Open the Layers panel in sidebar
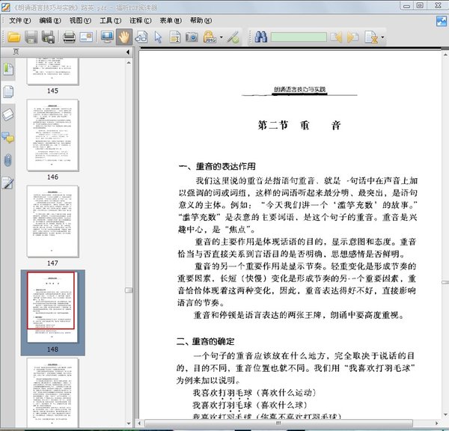 (x=8, y=114)
